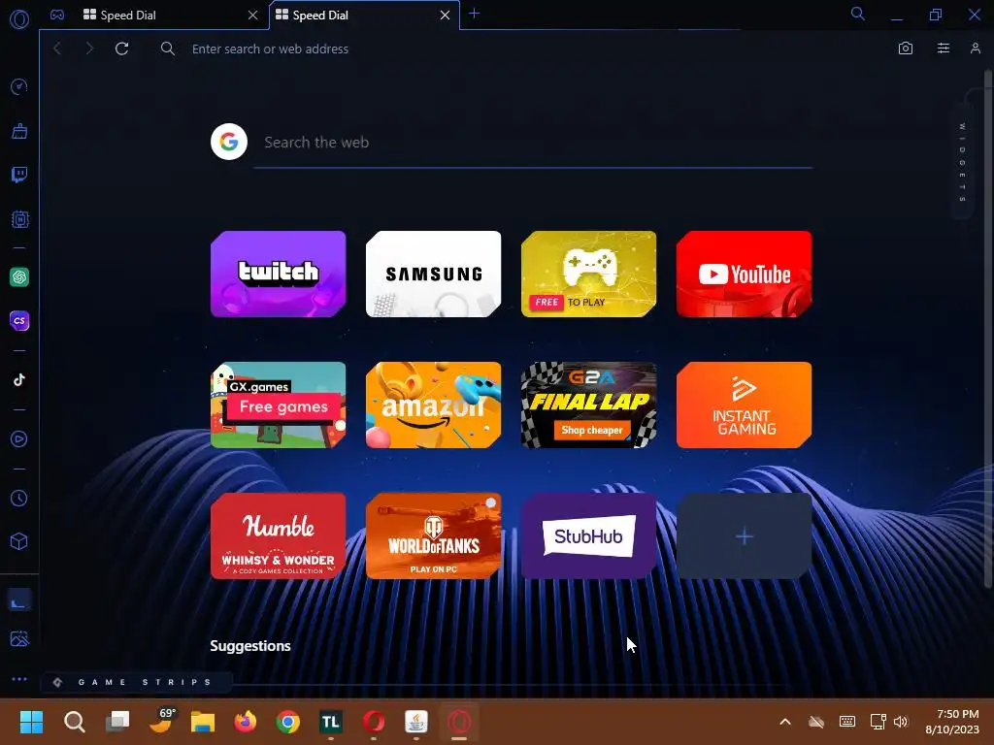
Task: Open the tab search magnifier icon
Action: click(858, 14)
